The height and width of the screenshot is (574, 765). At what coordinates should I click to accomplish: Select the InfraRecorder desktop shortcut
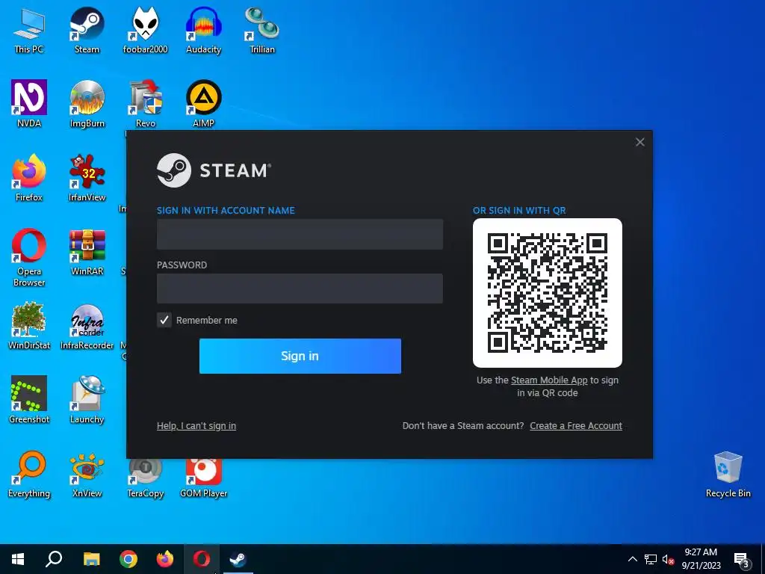pos(87,326)
